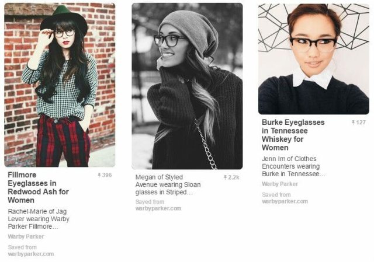Click the 396 saves count

point(107,175)
